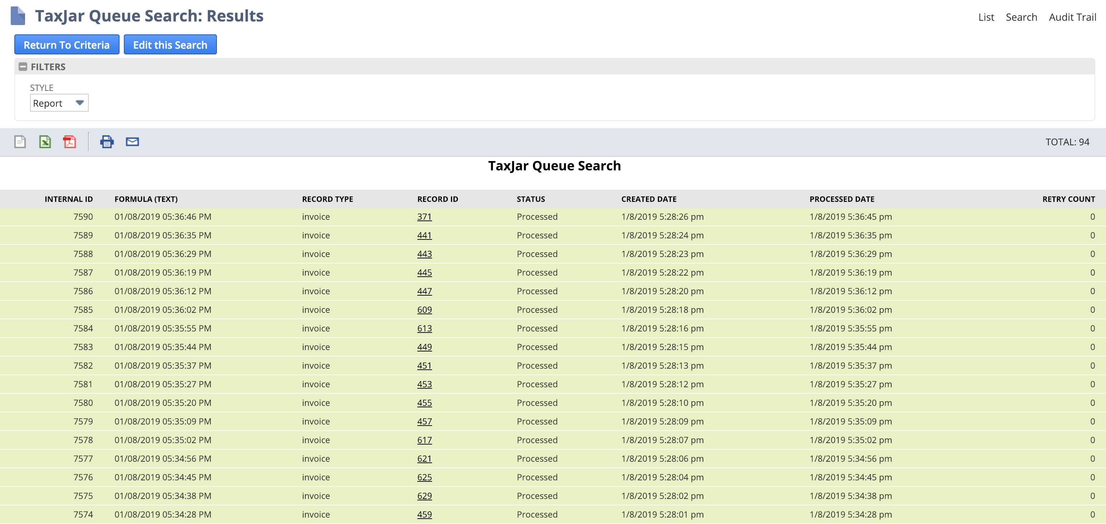Open record ID 455 link
The image size is (1106, 524).
pyautogui.click(x=424, y=403)
